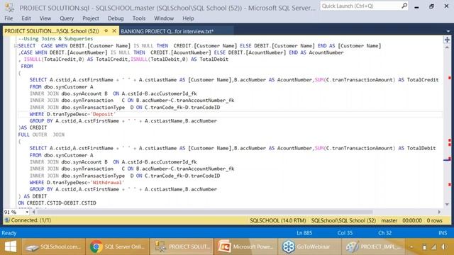Click the vertical scrollbar down arrow
This screenshot has height=255, width=454.
click(x=447, y=205)
